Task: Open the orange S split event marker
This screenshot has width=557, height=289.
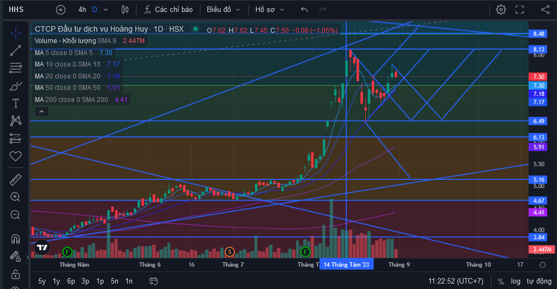Action: pos(229,252)
